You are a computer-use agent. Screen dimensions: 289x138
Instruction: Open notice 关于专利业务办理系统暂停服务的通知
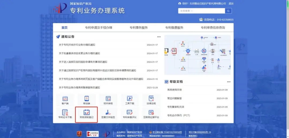[79, 88]
